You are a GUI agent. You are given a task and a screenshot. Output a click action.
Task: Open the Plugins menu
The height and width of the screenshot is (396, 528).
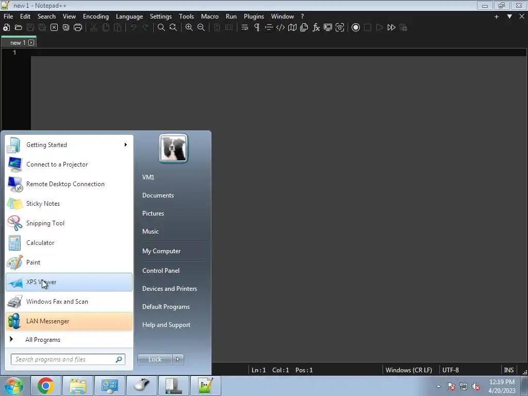point(254,16)
